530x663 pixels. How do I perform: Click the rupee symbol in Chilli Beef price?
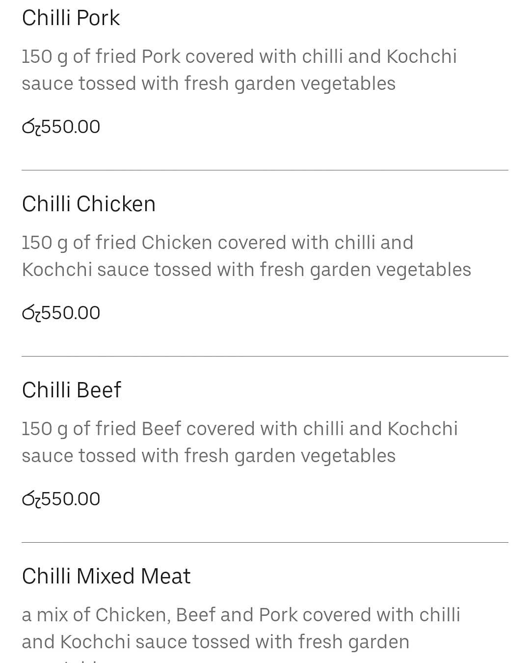click(31, 499)
